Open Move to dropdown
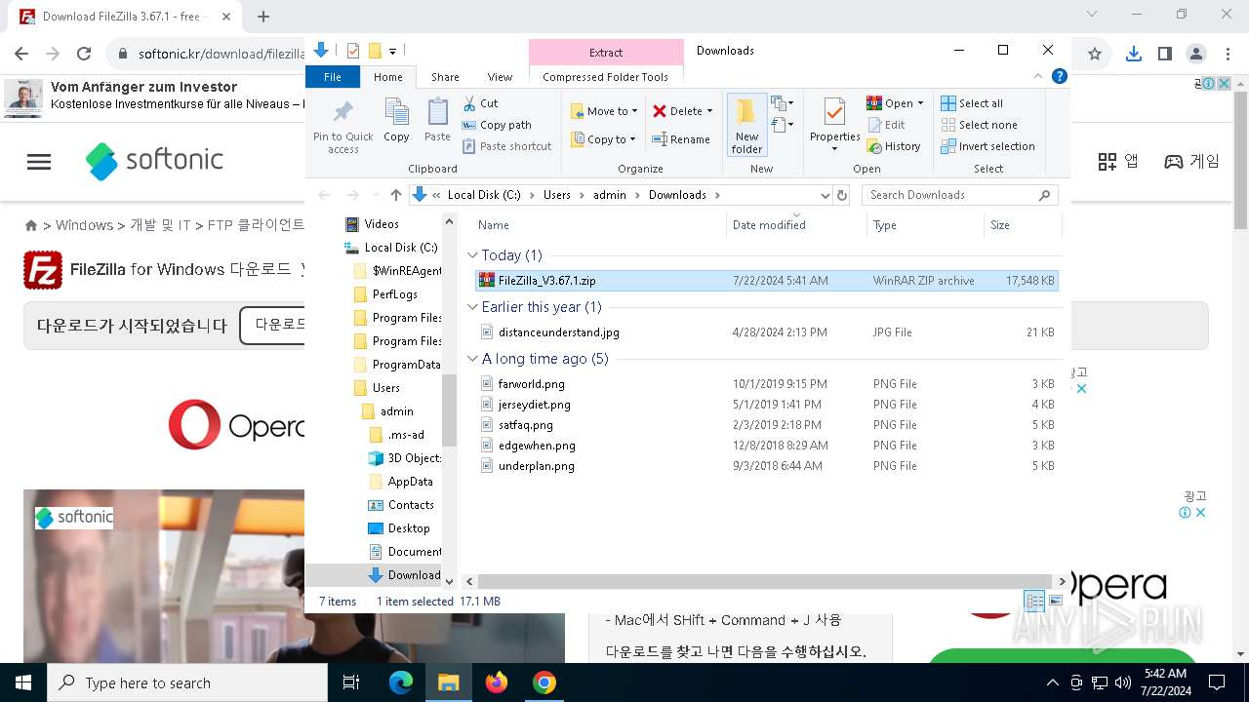This screenshot has height=702, width=1249. point(603,111)
